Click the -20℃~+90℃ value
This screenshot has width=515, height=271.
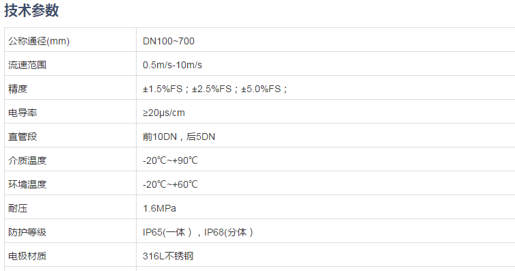click(x=170, y=161)
